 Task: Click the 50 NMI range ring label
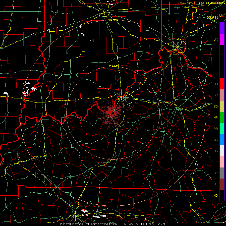point(113,66)
